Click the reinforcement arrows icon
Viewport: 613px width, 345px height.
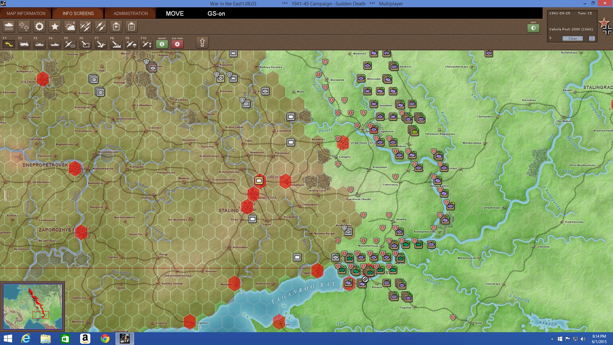[101, 27]
